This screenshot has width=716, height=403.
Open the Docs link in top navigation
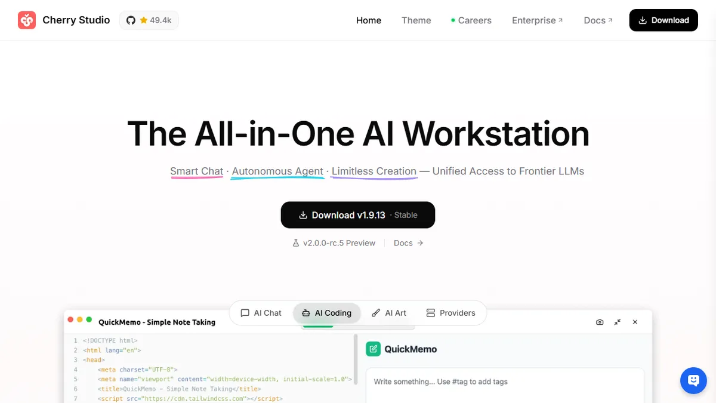click(598, 20)
